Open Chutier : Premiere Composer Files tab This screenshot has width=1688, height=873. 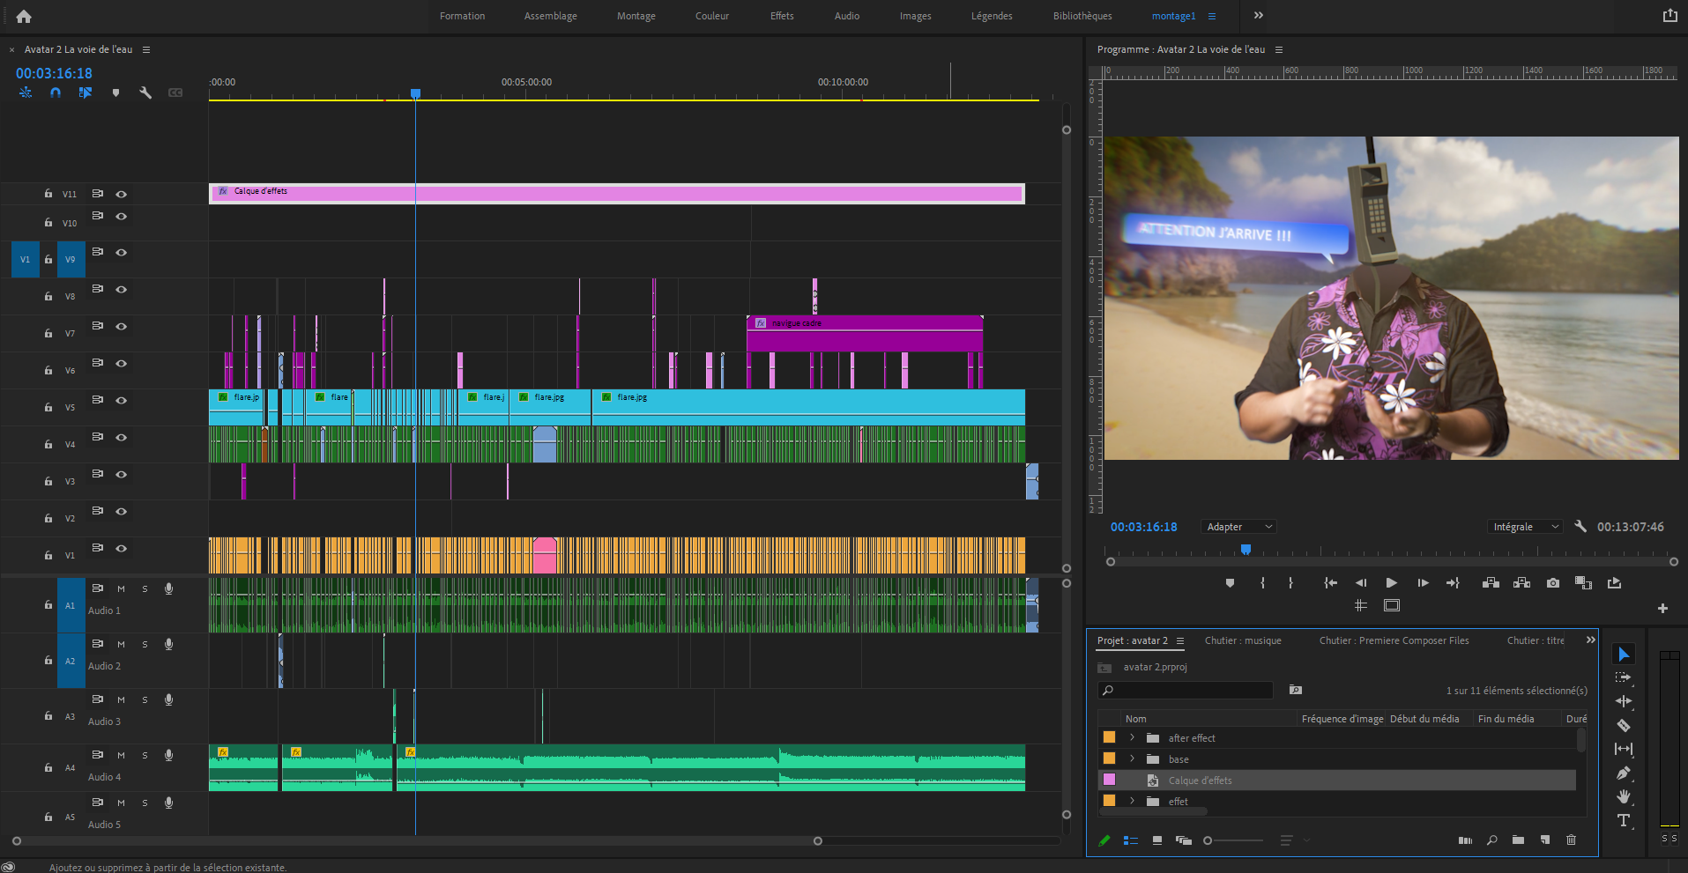click(x=1394, y=640)
